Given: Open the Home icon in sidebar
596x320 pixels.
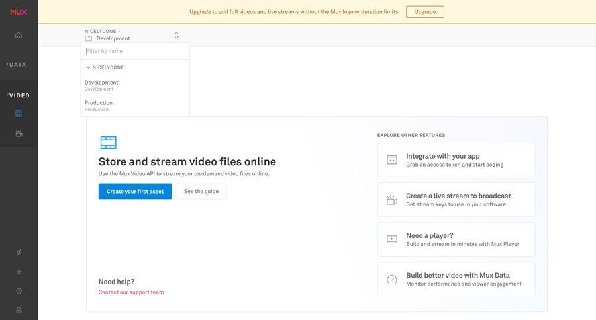Looking at the screenshot, I should [19, 35].
